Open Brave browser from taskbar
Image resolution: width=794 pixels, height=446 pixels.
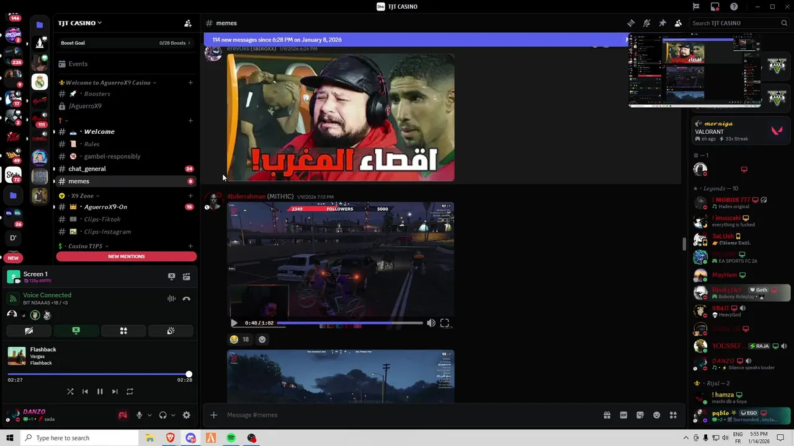coord(170,438)
